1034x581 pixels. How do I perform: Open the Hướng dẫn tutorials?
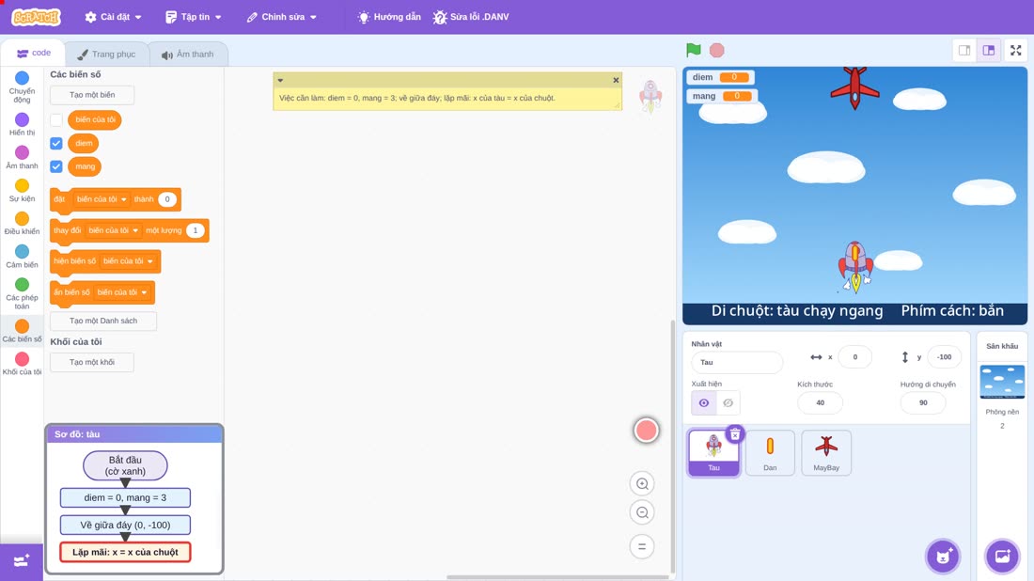tap(389, 17)
